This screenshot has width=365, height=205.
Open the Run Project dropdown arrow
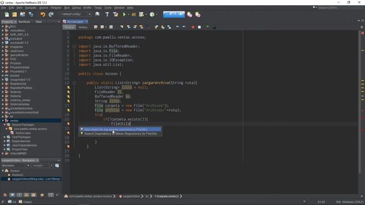tap(128, 14)
